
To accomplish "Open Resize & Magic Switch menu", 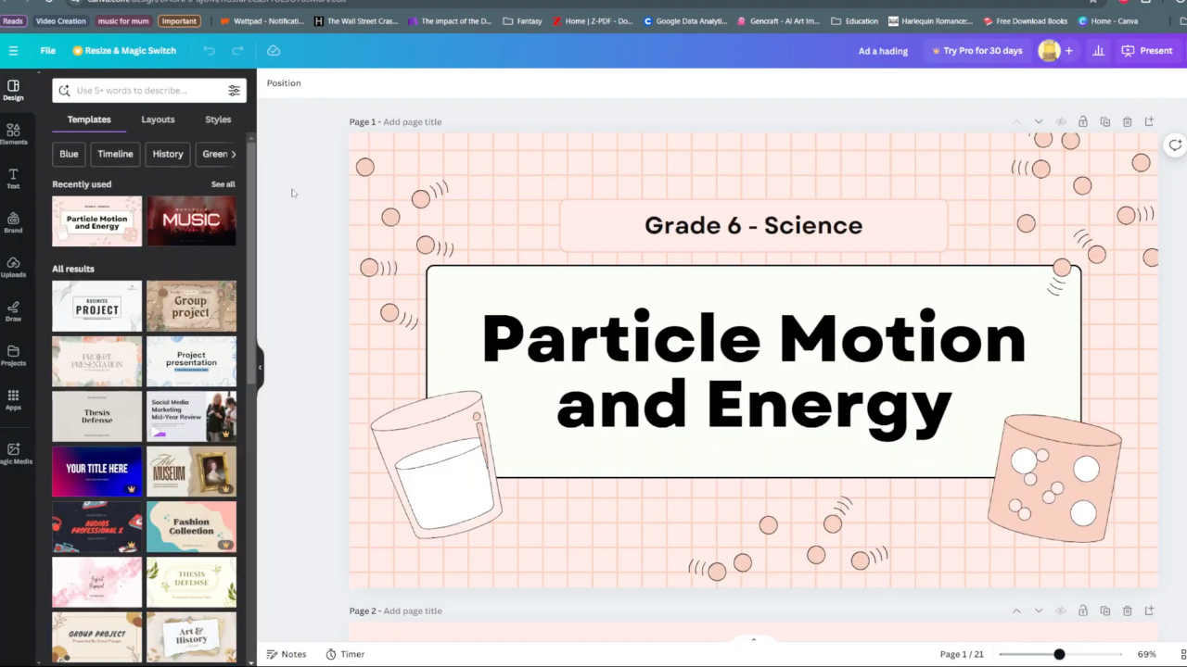I will [124, 51].
